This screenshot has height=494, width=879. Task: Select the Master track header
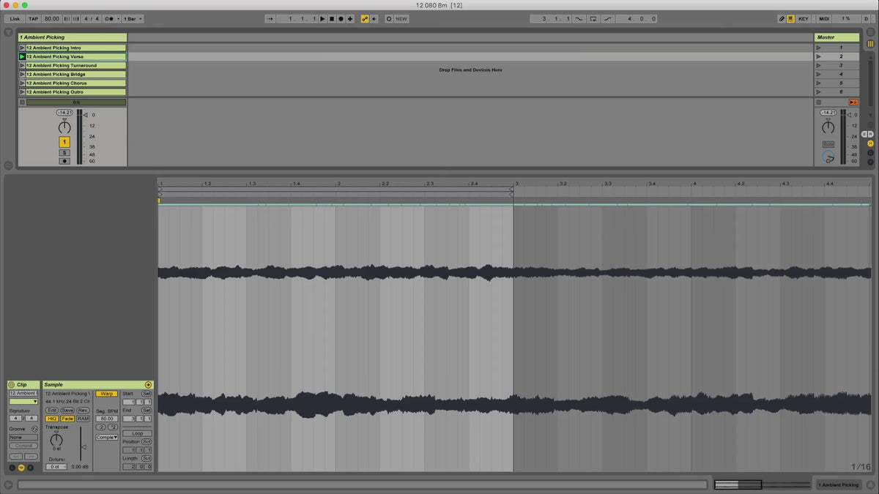click(836, 37)
